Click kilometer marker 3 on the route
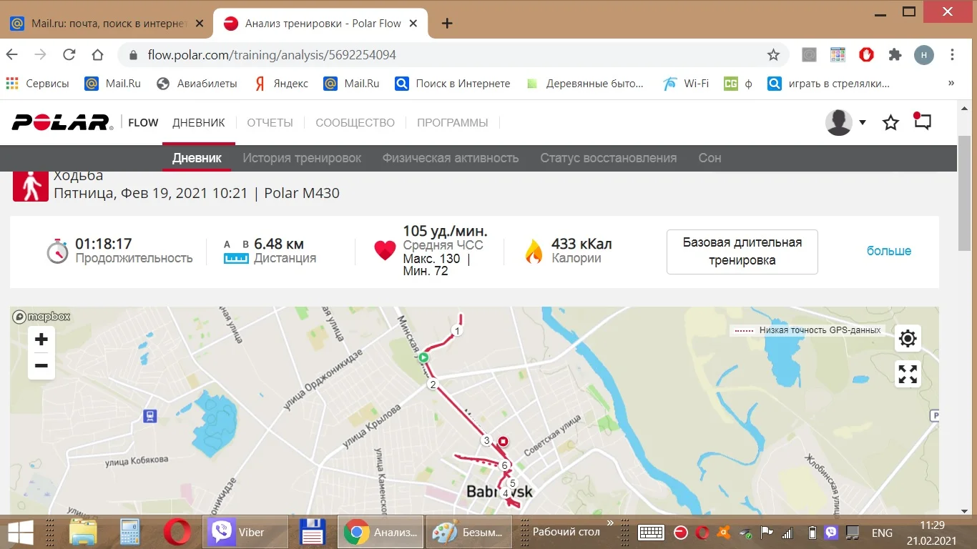This screenshot has height=549, width=977. click(486, 440)
